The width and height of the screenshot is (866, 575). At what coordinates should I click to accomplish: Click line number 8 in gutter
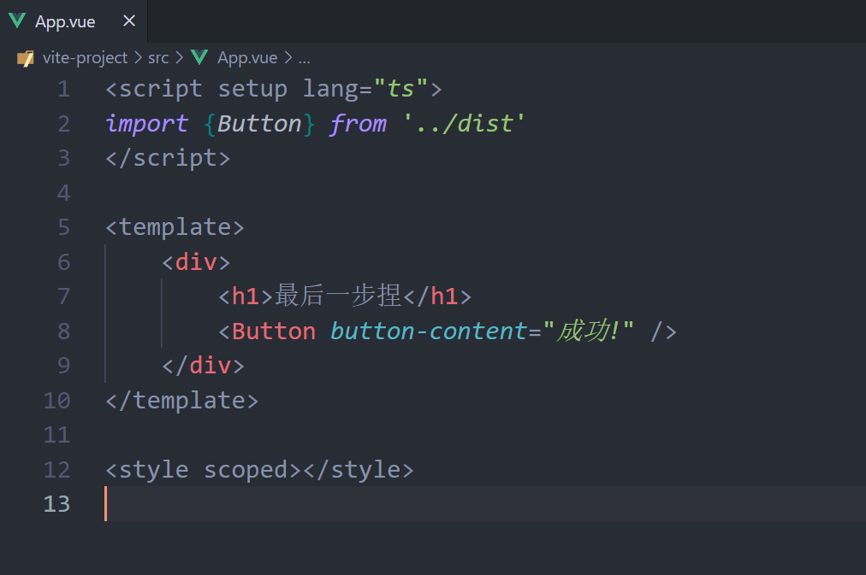point(64,331)
